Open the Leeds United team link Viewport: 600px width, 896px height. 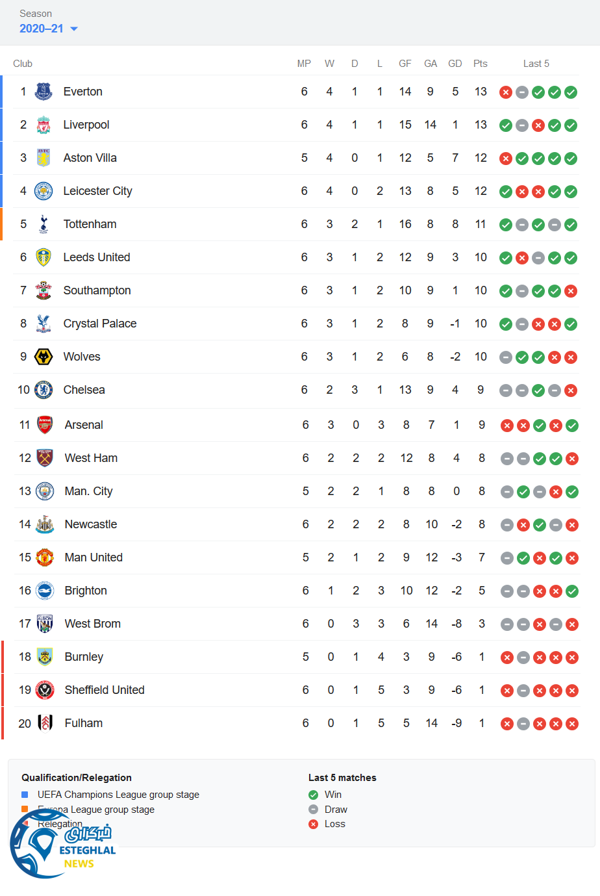(97, 257)
